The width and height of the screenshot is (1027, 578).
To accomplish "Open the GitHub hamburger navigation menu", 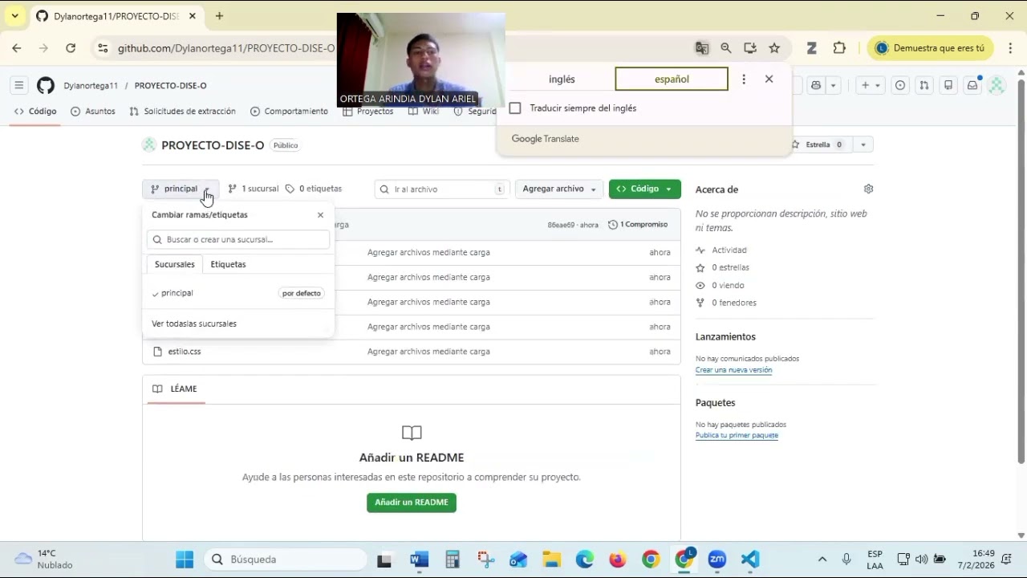I will (x=18, y=85).
